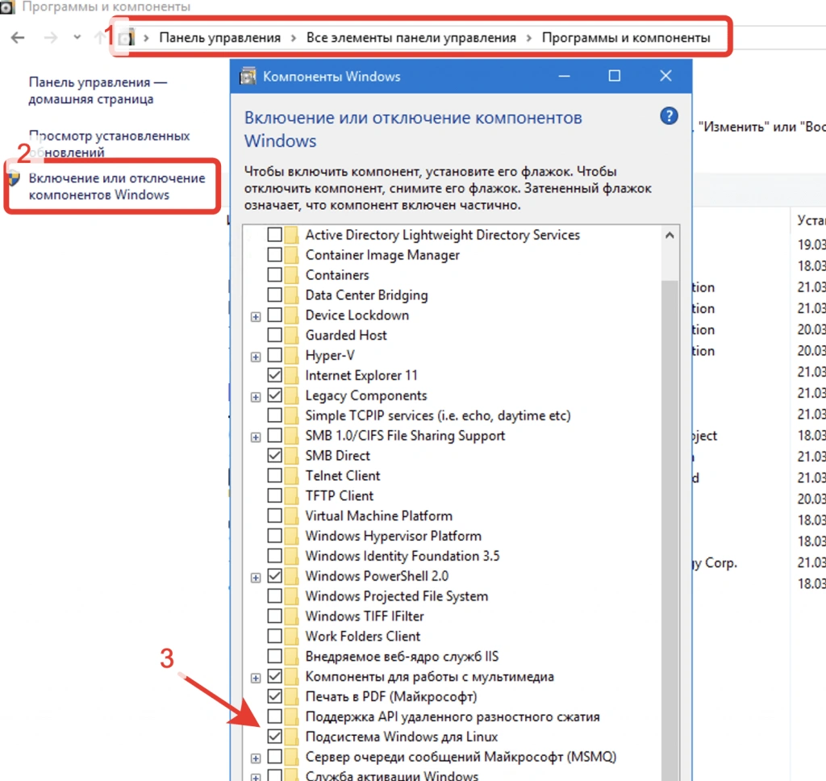Click Панель управления breadcrumb segment

pos(219,38)
